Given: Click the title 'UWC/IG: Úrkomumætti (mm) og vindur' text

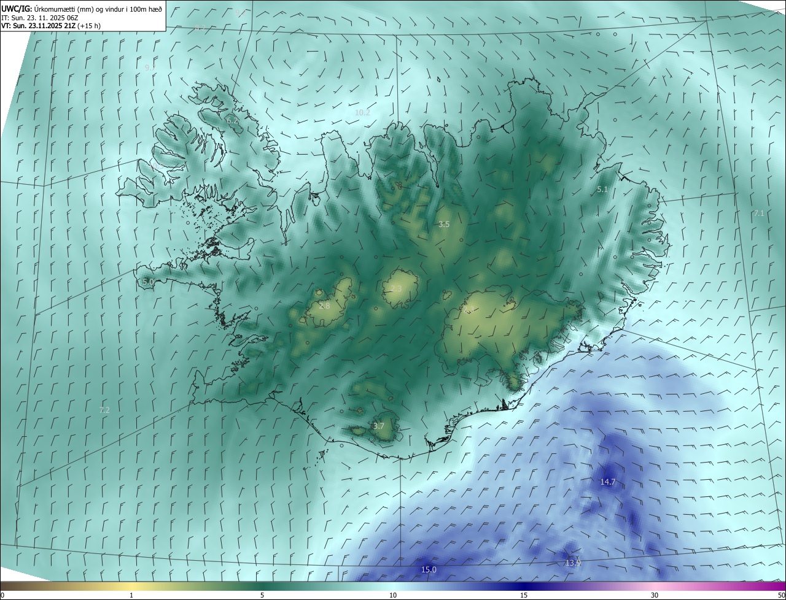Looking at the screenshot, I should click(x=82, y=8).
